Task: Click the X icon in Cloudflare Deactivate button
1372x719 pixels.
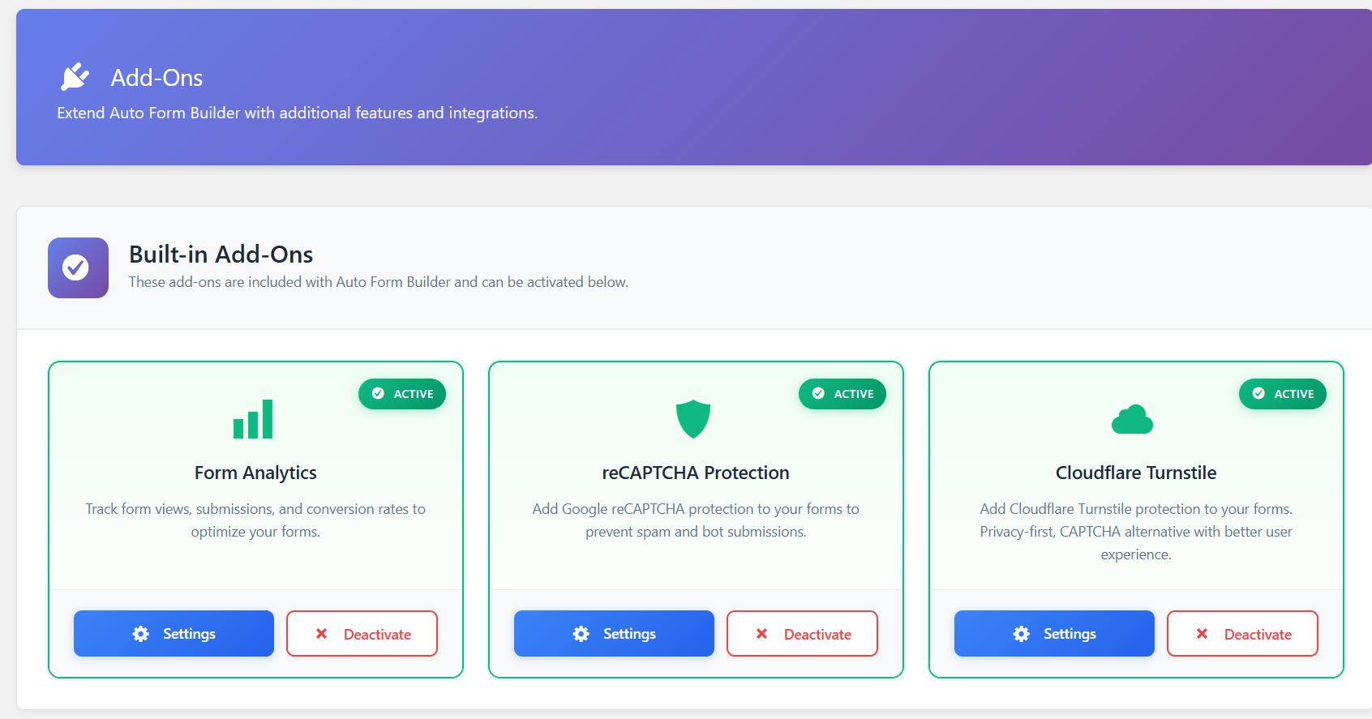Action: (x=1202, y=634)
